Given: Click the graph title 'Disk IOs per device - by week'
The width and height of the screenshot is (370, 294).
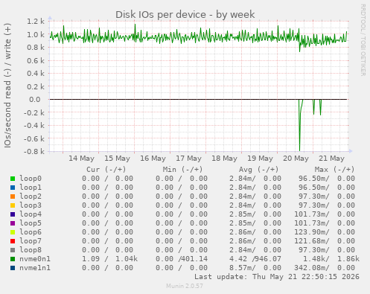Looking at the screenshot, I should (185, 15).
